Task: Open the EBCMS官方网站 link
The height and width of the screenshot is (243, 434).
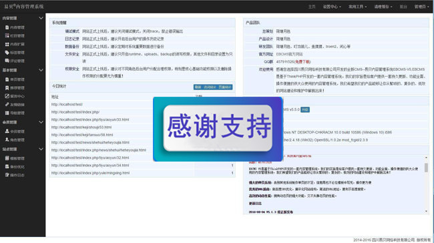Action: tap(289, 54)
